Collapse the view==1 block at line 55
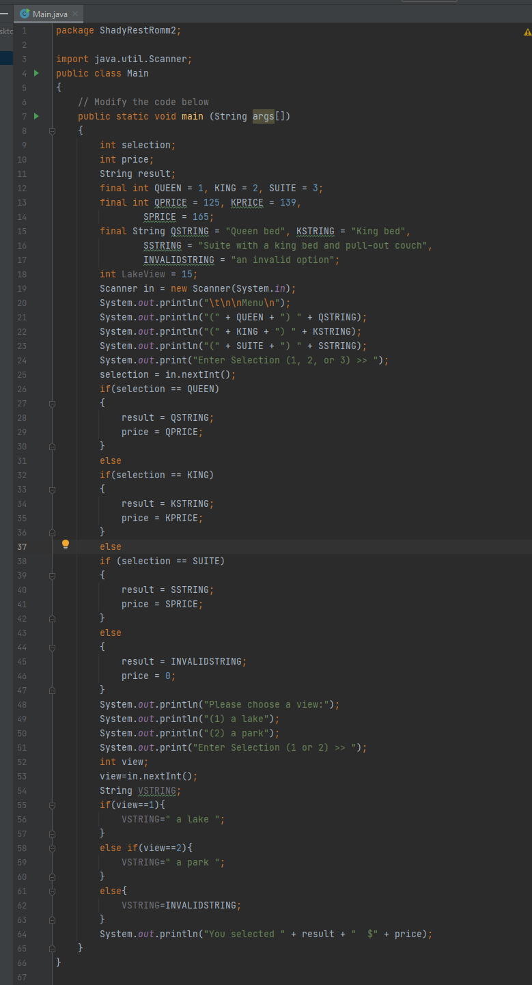This screenshot has width=532, height=985. tap(52, 805)
